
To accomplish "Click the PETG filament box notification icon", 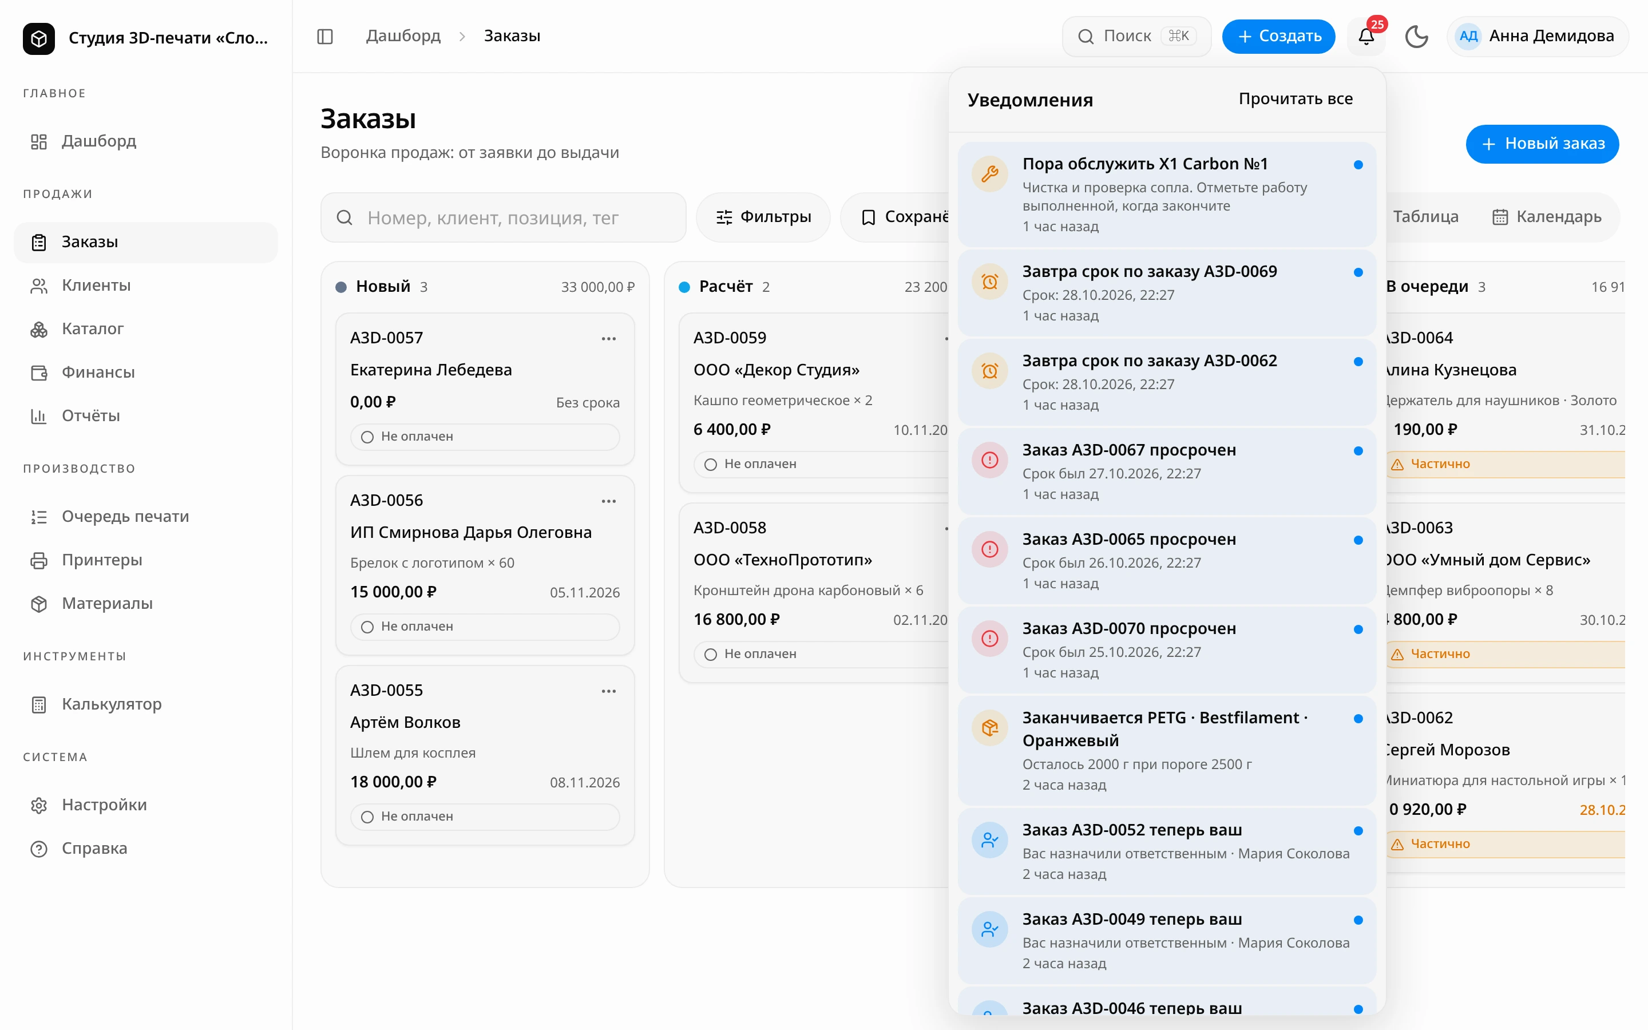I will tap(989, 727).
